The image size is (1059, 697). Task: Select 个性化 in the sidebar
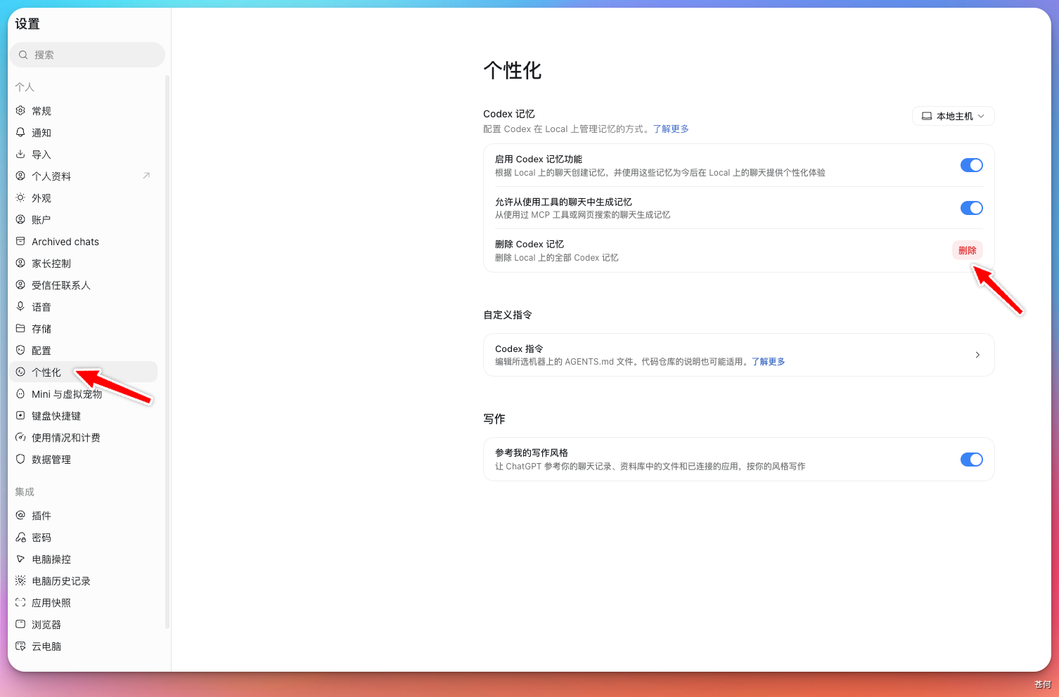click(x=84, y=372)
